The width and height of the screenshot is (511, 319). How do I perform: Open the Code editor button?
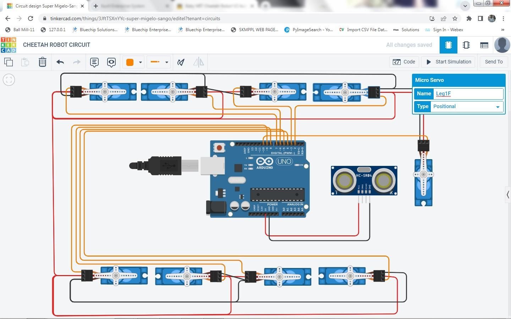click(x=404, y=62)
